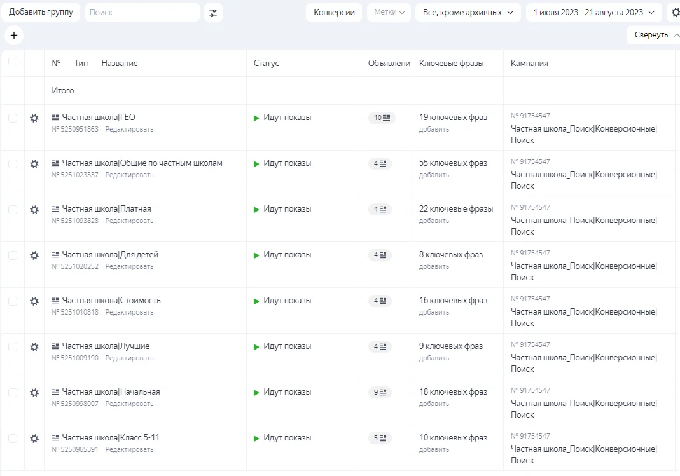
Task: Open the date range picker 1 июля 2023
Action: [x=593, y=13]
